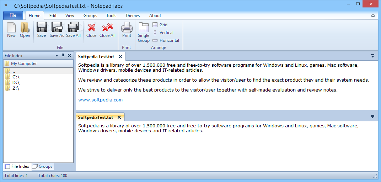This screenshot has height=182, width=381.
Task: Open upper tab group document list dropdown
Action: [372, 56]
